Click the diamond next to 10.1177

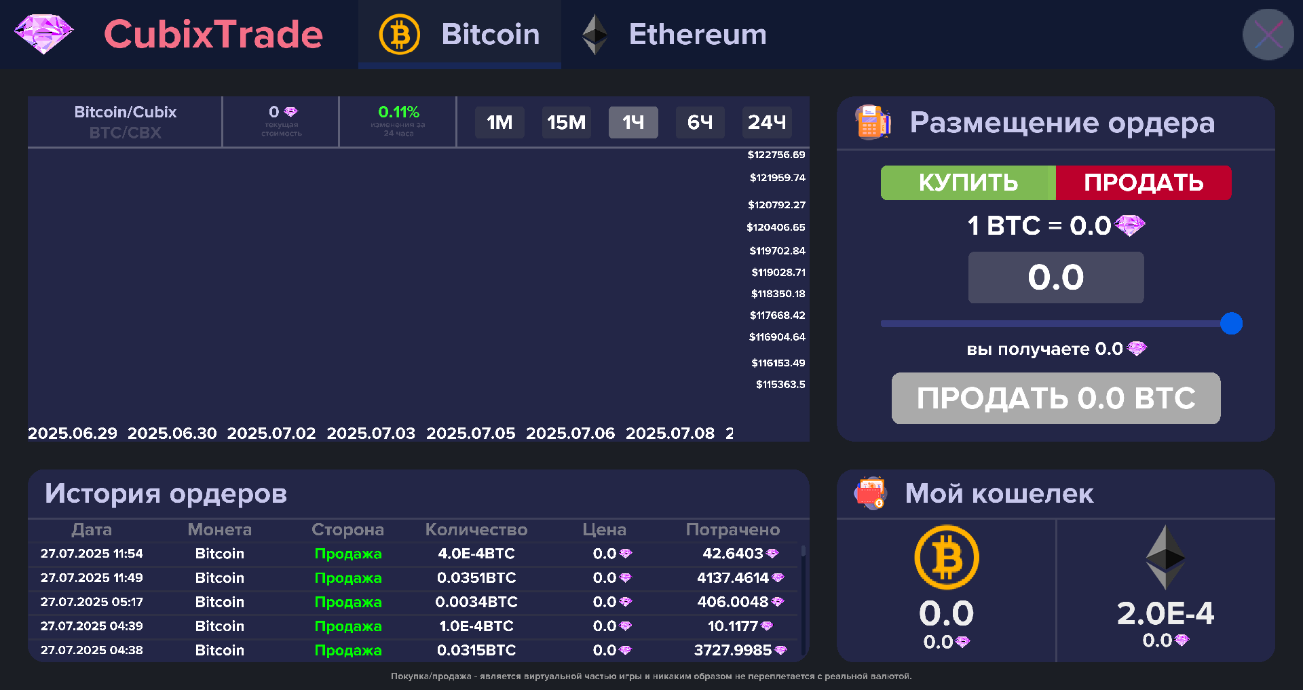767,626
